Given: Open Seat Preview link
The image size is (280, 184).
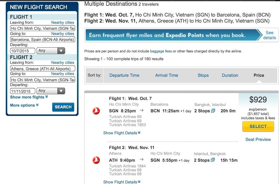Looking at the screenshot, I should click(x=258, y=139).
